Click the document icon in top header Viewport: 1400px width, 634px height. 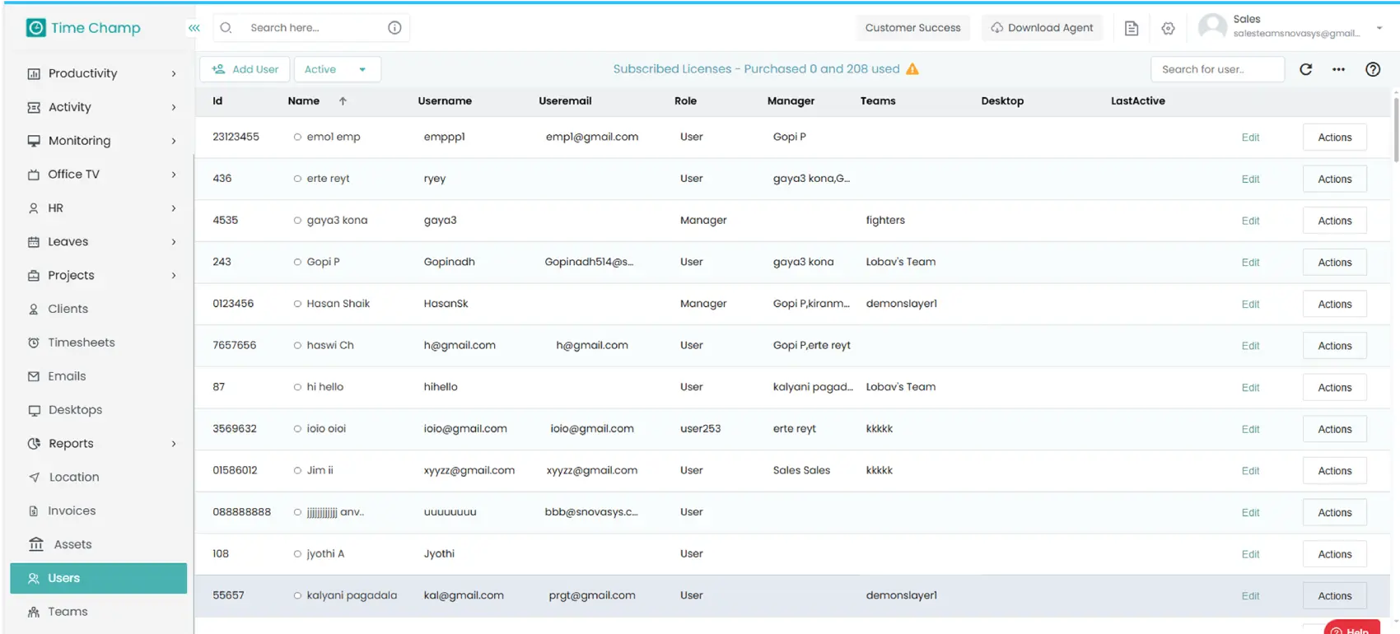pos(1132,28)
